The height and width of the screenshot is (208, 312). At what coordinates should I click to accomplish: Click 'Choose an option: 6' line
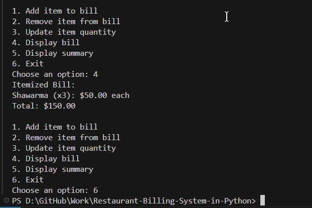55,190
